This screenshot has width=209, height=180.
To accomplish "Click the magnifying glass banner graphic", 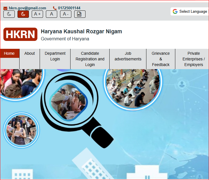I will pyautogui.click(x=77, y=110).
